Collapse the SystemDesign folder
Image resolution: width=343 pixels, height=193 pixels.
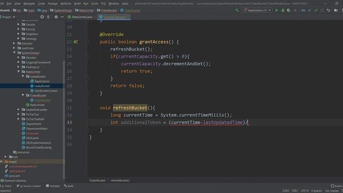14,53
